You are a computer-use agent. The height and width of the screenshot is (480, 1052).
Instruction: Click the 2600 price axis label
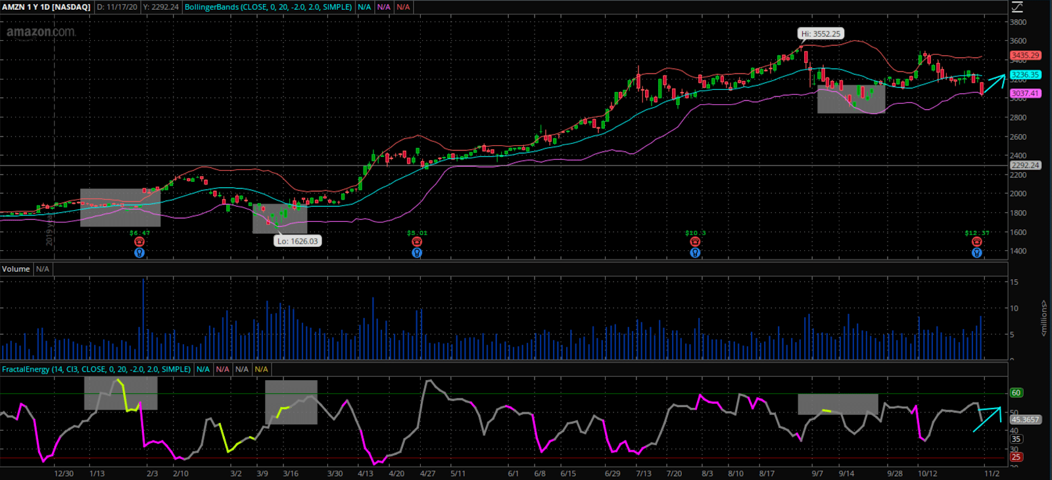pos(1018,137)
